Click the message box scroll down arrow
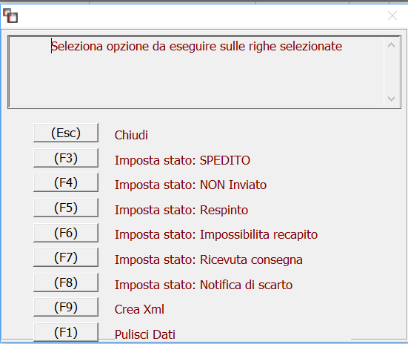 (x=392, y=99)
